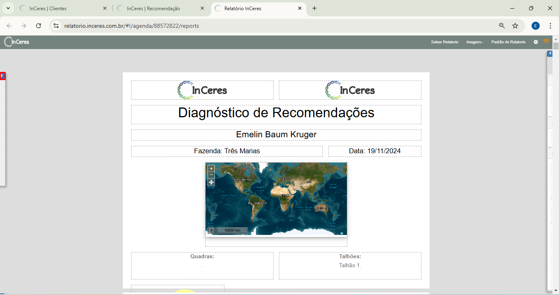This screenshot has width=559, height=295.
Task: Click the 10000 km map scale bar
Action: pos(232,230)
